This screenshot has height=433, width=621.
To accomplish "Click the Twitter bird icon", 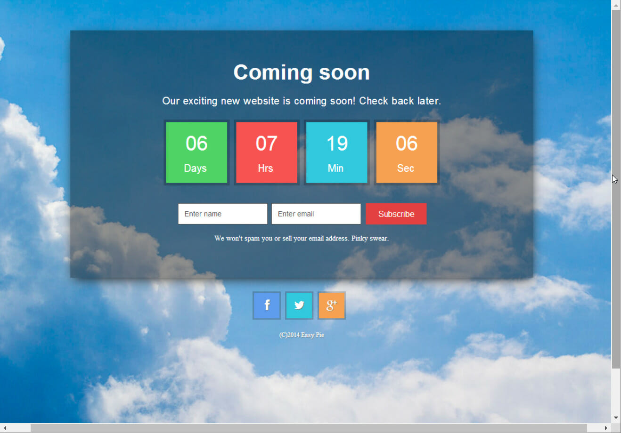I will (x=299, y=305).
